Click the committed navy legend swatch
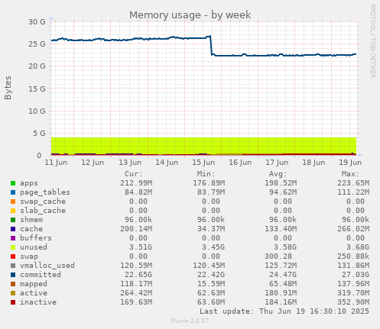This screenshot has width=380, height=329. [x=13, y=275]
